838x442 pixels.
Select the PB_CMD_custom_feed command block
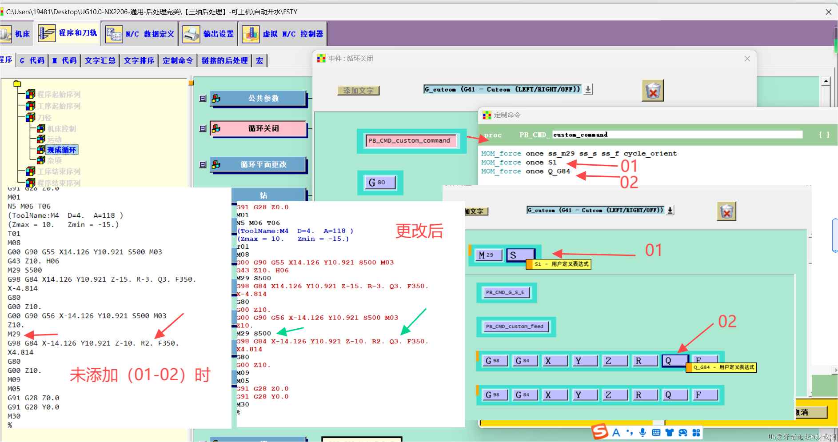point(515,326)
